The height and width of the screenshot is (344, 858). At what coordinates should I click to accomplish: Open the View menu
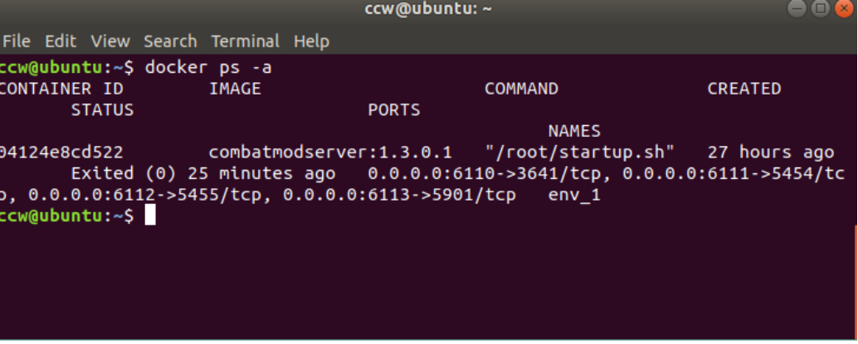[x=110, y=41]
